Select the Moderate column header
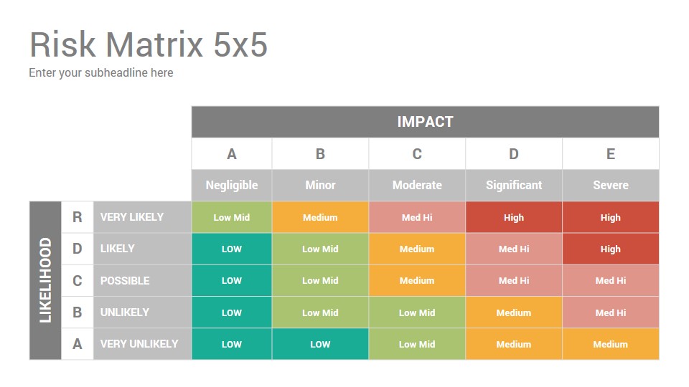This screenshot has height=387, width=689. pyautogui.click(x=417, y=185)
